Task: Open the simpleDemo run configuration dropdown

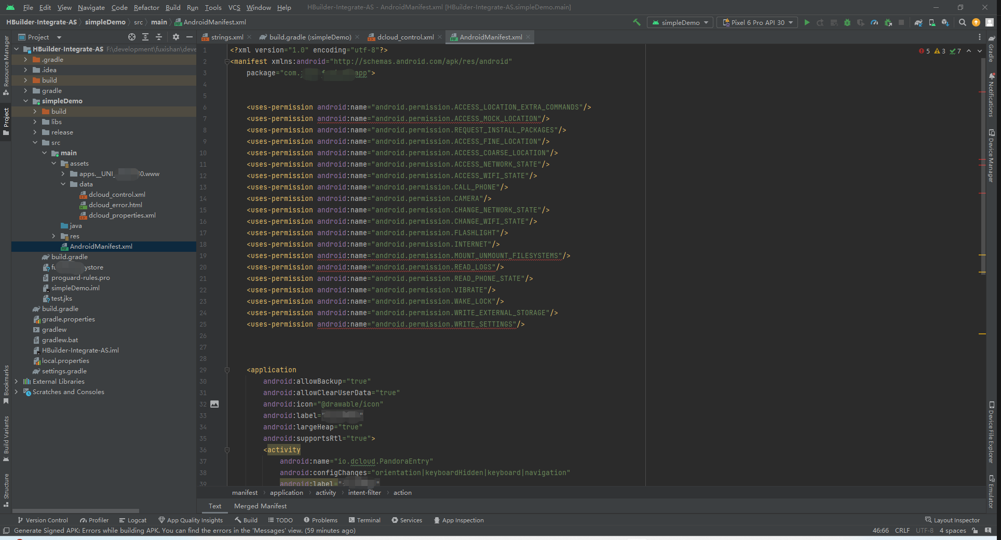Action: pos(680,22)
